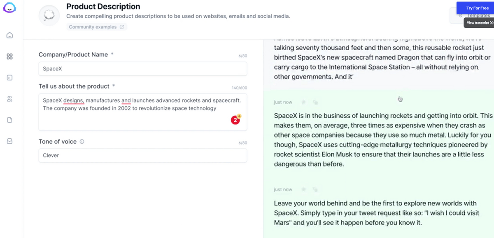Open the team members sidebar icon
Screen dimensions: 494x238
(x=9, y=99)
